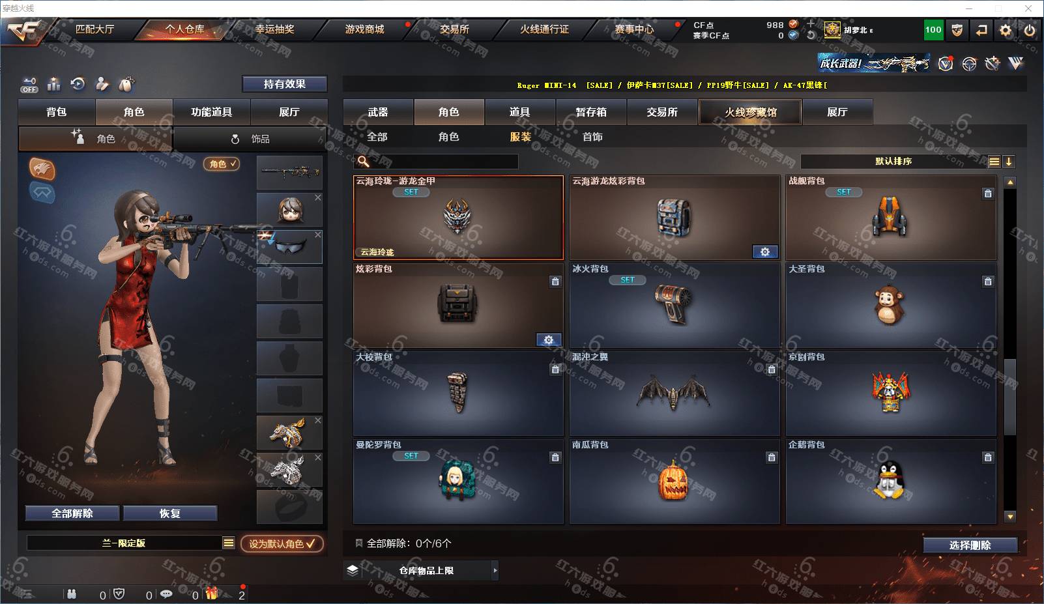Open 游戏商城 from top navigation
Screen dimensions: 1044x604
(364, 29)
